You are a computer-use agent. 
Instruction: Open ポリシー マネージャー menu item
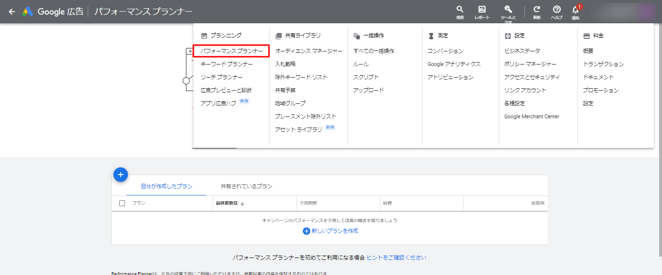pyautogui.click(x=530, y=64)
